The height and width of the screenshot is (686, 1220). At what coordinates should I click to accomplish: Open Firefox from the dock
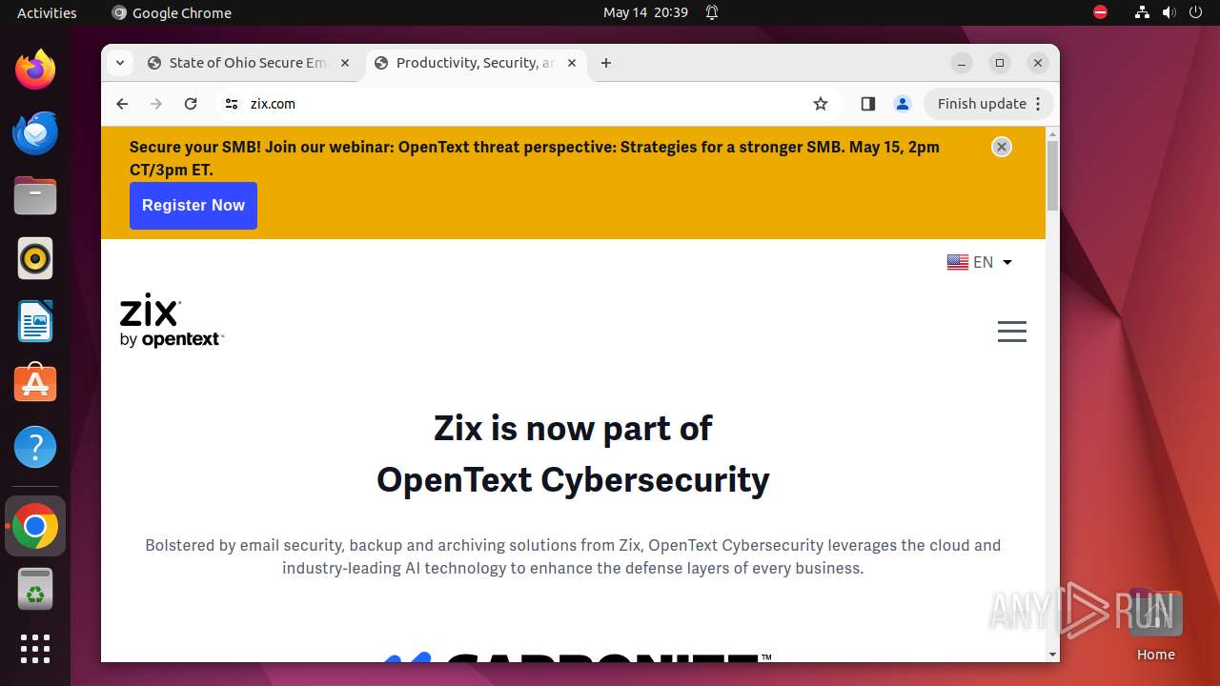tap(35, 70)
